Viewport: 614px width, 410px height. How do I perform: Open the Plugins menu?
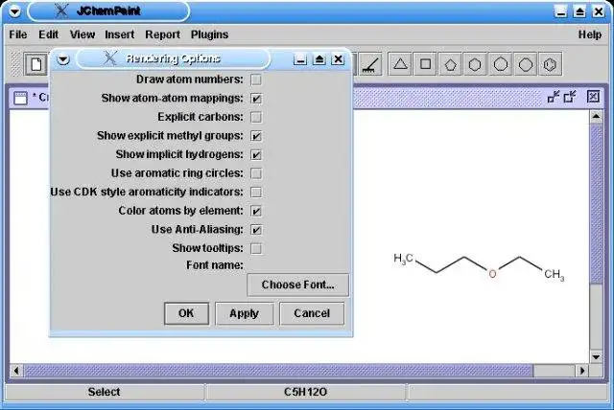click(209, 34)
